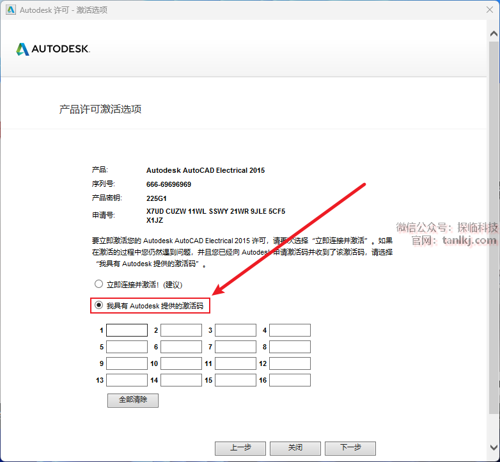Click activation code field 6
Viewport: 500px width, 462px height.
[181, 347]
